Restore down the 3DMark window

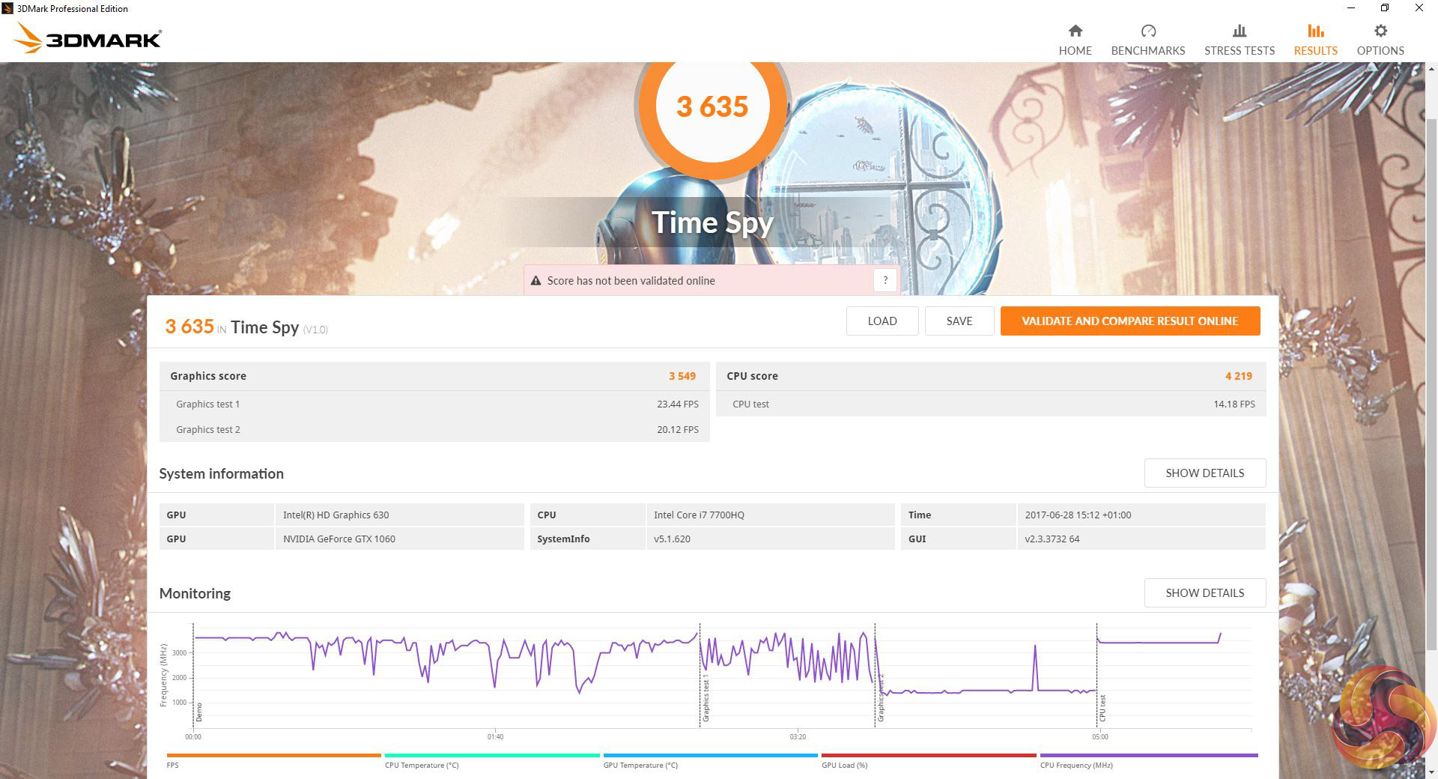coord(1385,8)
